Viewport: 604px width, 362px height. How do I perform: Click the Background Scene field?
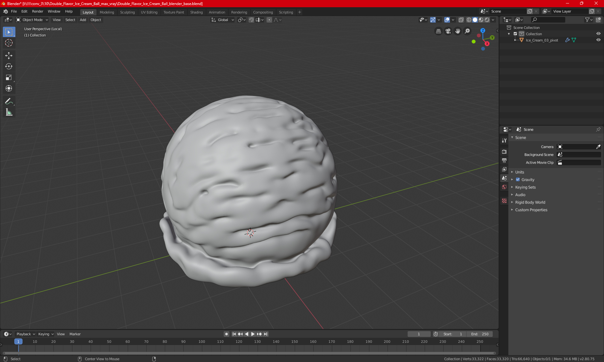[x=579, y=155]
